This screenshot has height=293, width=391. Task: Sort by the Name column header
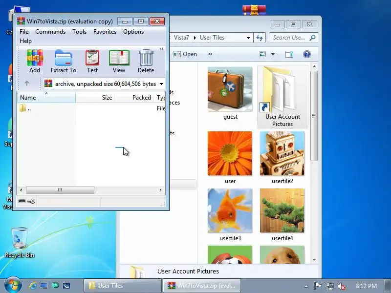click(x=46, y=97)
